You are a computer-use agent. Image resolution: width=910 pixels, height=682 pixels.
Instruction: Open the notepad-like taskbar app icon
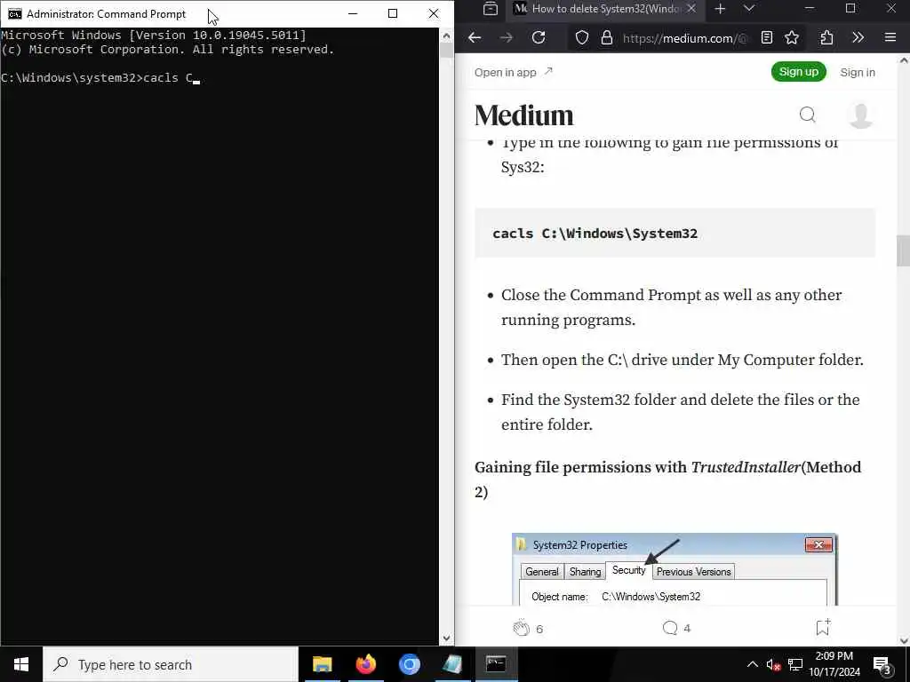coord(452,664)
